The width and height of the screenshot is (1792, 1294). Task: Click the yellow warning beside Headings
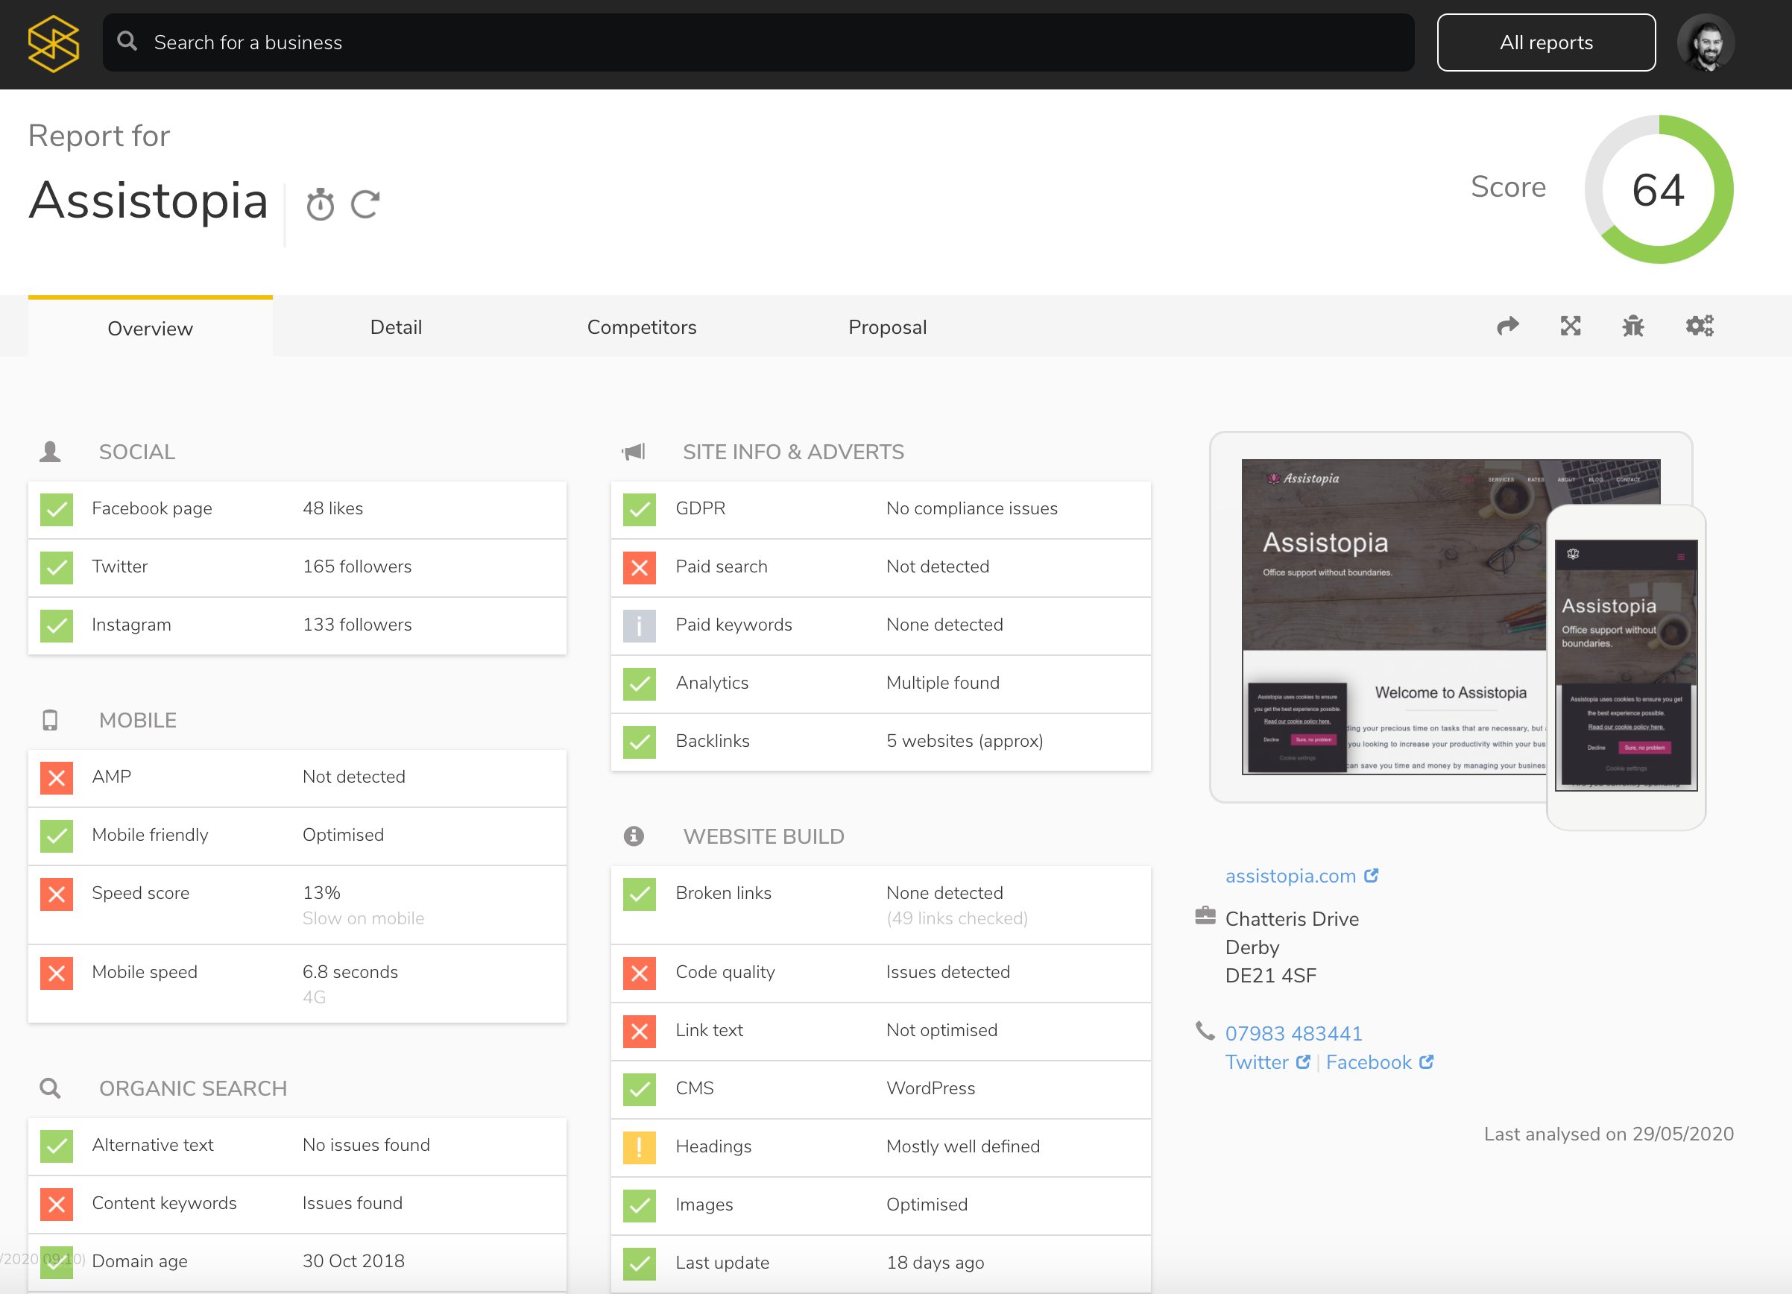(640, 1147)
